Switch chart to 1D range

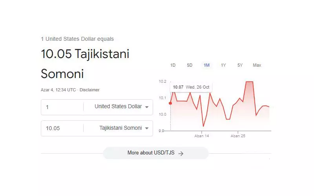(x=173, y=65)
